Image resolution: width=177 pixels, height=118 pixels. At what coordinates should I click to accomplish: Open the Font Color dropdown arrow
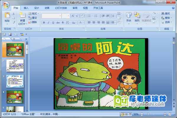point(84,22)
